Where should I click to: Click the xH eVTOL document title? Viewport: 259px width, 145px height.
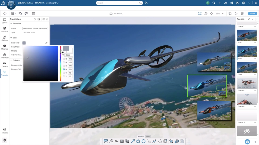point(118,13)
